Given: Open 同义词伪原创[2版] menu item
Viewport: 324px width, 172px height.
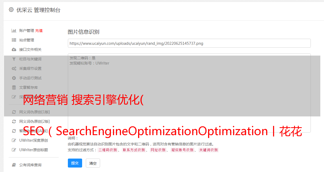Looking at the screenshot, I should click(34, 121).
